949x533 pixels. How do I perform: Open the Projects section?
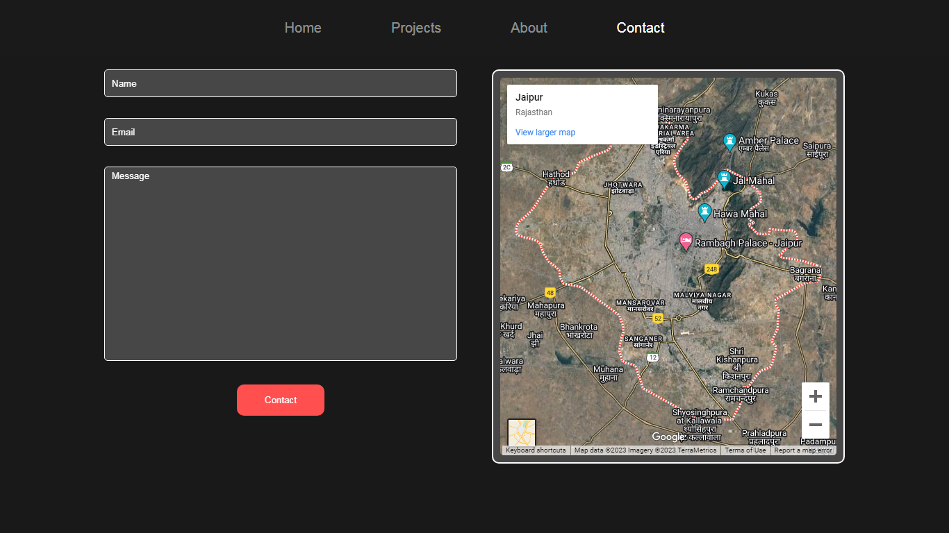(x=415, y=28)
